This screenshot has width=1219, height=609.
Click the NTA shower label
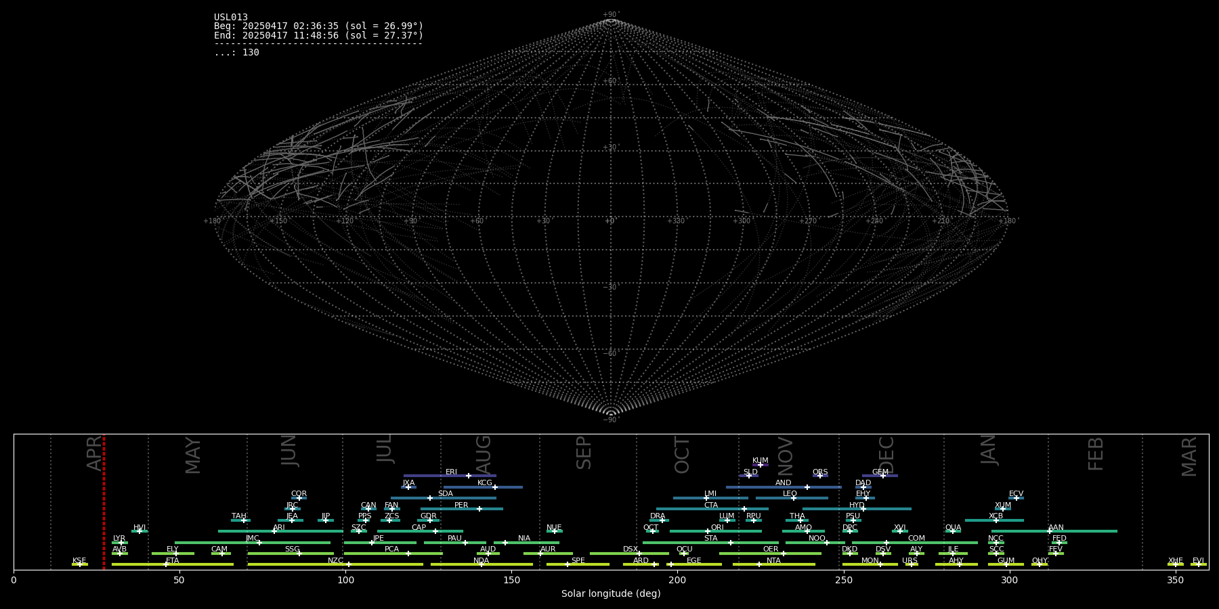pyautogui.click(x=773, y=561)
